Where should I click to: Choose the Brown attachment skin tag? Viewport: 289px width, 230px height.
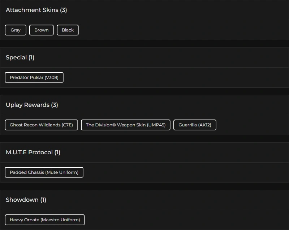pos(42,30)
